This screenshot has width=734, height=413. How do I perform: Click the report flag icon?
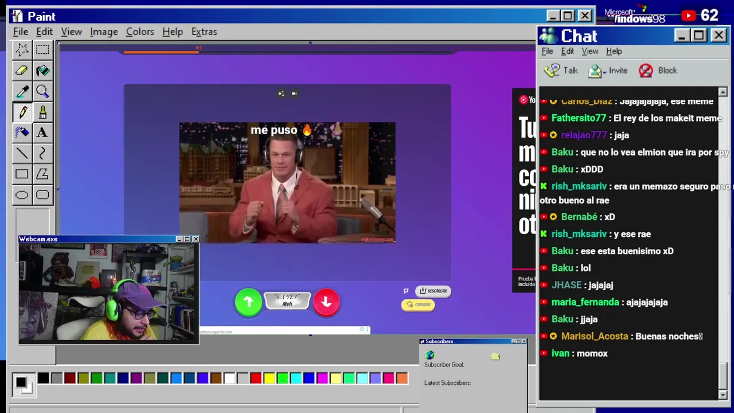pyautogui.click(x=406, y=291)
